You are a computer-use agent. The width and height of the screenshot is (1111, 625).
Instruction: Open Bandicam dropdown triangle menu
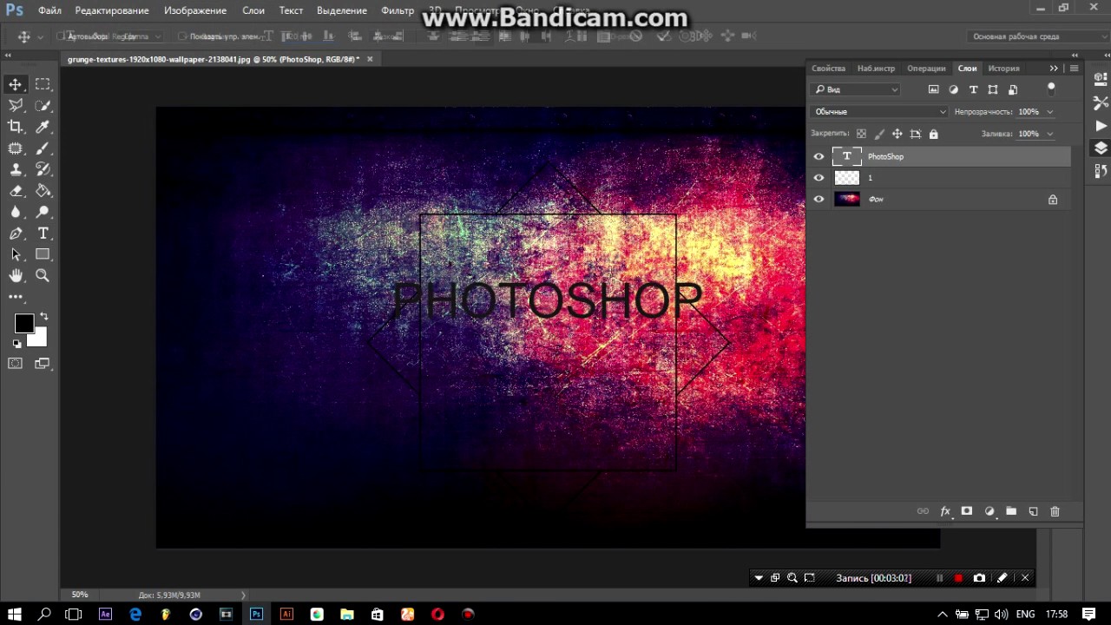coord(759,578)
